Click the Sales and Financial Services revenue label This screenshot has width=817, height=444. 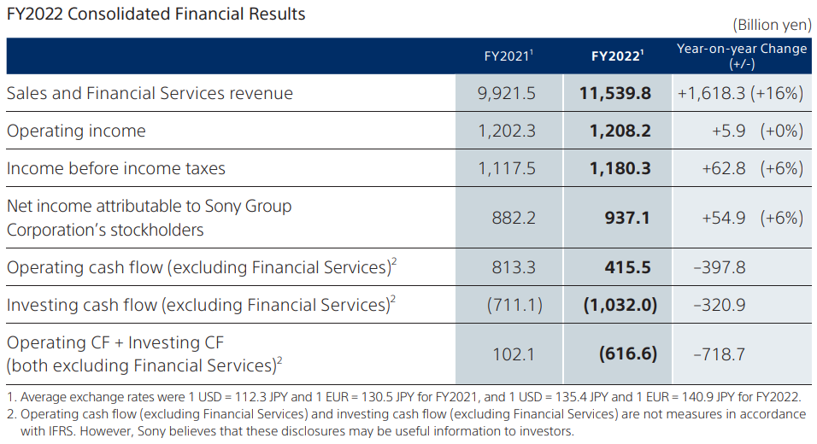click(150, 93)
